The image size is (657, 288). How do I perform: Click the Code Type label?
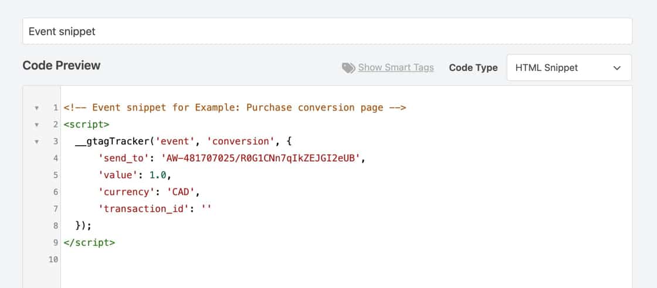(473, 68)
